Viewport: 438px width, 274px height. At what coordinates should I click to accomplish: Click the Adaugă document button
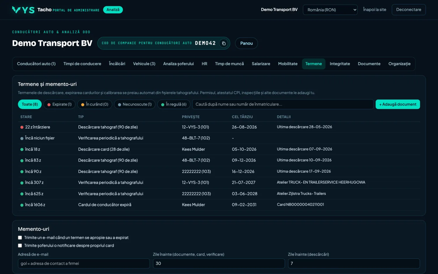coord(398,104)
